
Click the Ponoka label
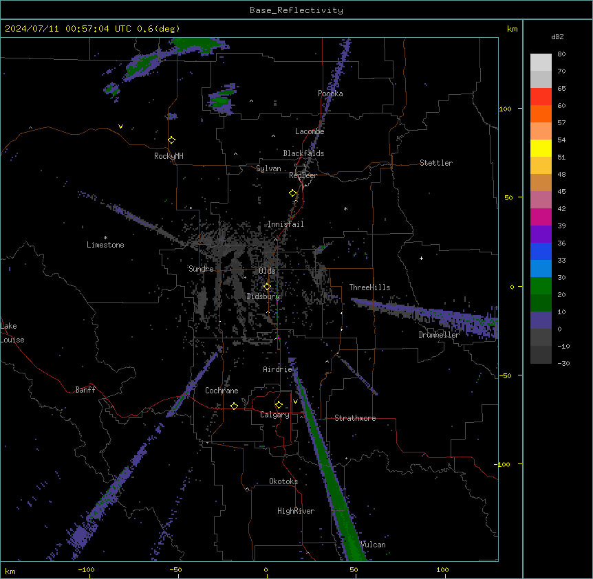(x=330, y=94)
